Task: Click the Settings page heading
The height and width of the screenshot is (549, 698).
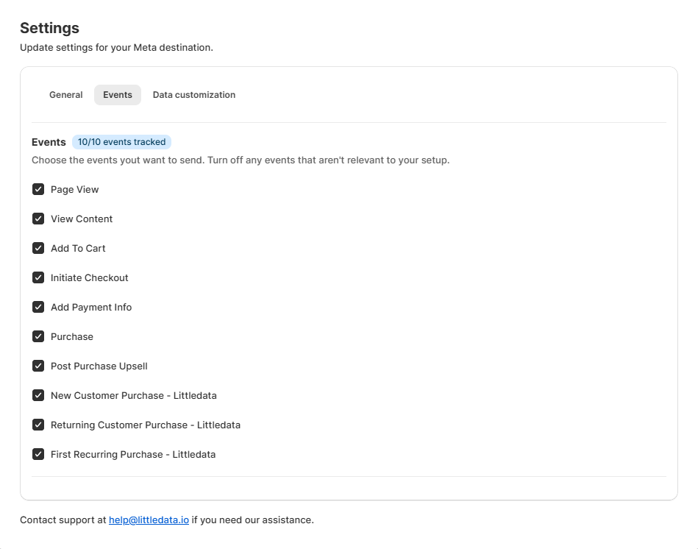Action: (49, 28)
